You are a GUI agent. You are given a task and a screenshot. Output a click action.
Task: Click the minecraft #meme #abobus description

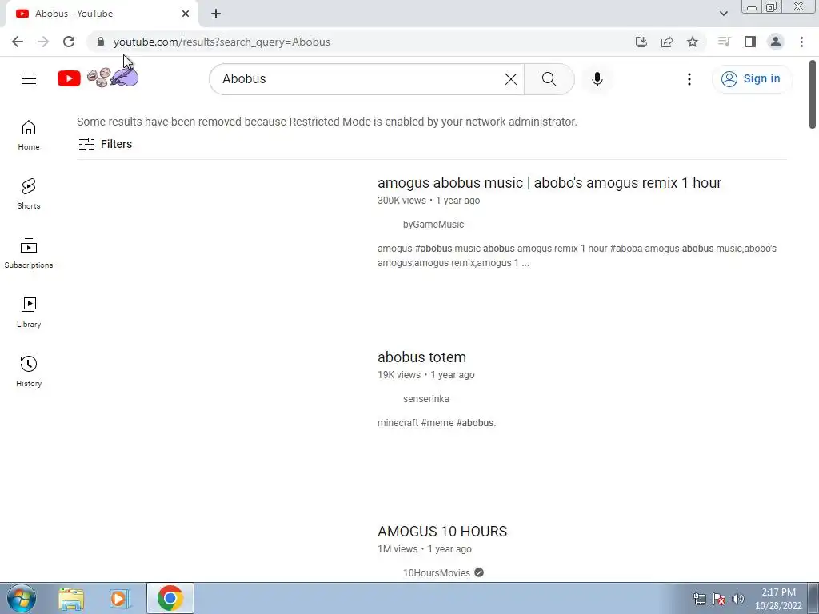(x=437, y=423)
